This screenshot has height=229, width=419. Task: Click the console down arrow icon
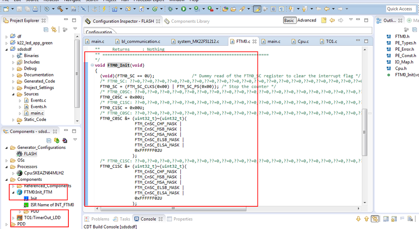tap(358, 219)
